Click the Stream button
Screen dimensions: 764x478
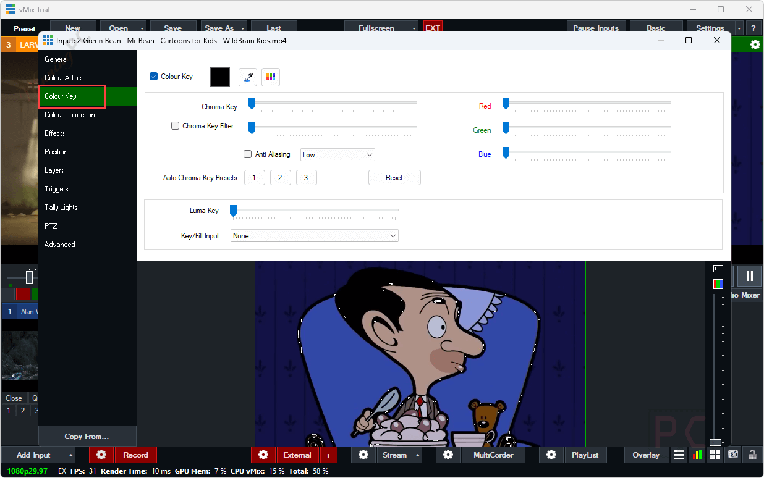(394, 455)
